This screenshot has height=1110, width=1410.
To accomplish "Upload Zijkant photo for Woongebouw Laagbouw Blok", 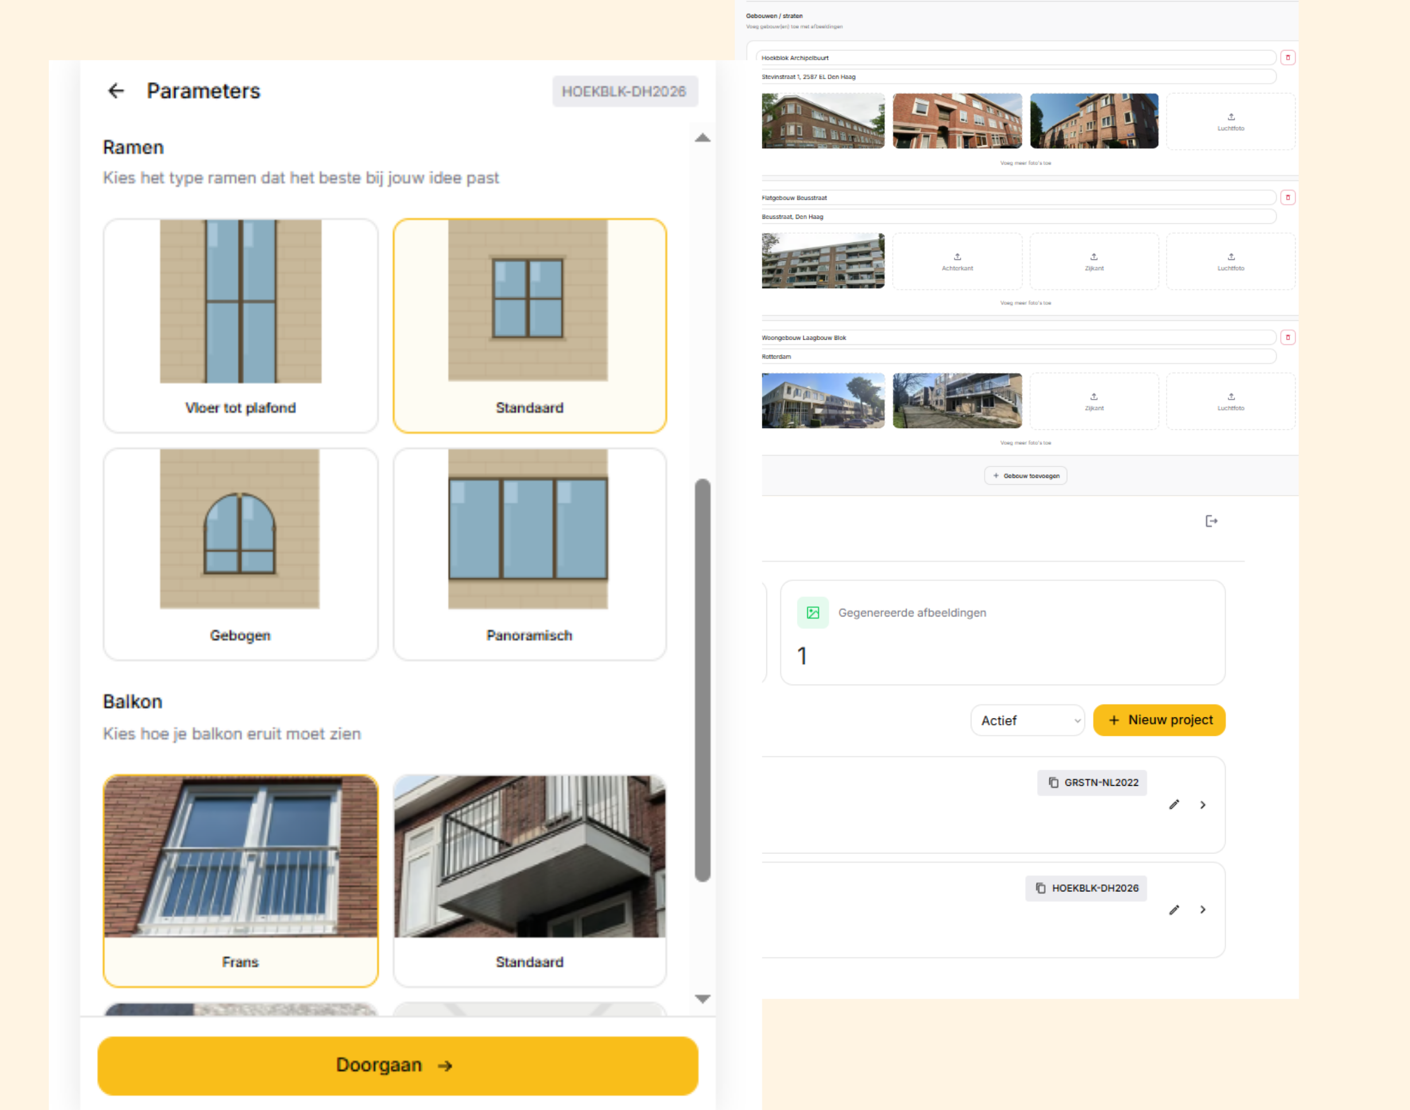I will click(x=1094, y=401).
